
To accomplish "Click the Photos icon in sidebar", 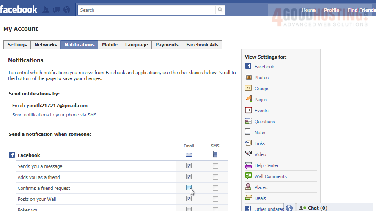I will [248, 77].
